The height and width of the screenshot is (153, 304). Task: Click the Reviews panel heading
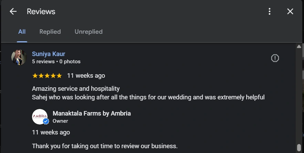(41, 11)
